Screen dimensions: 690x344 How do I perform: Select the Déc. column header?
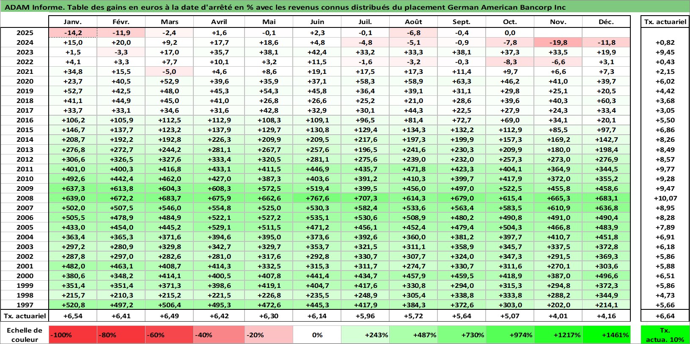[x=606, y=22]
